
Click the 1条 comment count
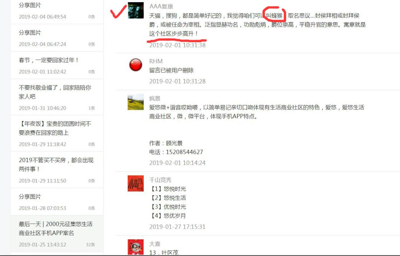(91, 108)
